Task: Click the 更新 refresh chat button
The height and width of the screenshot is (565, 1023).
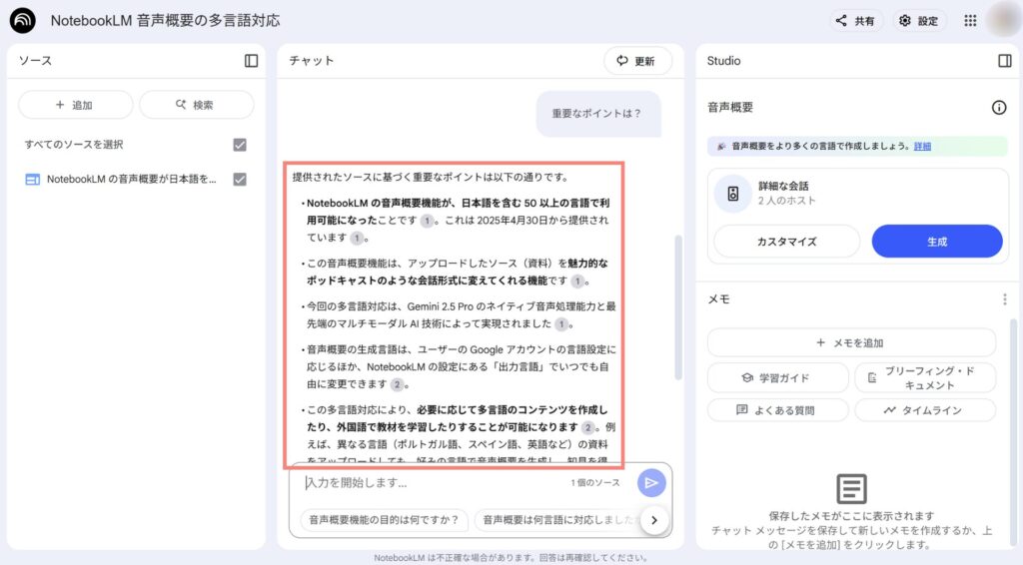Action: (637, 61)
